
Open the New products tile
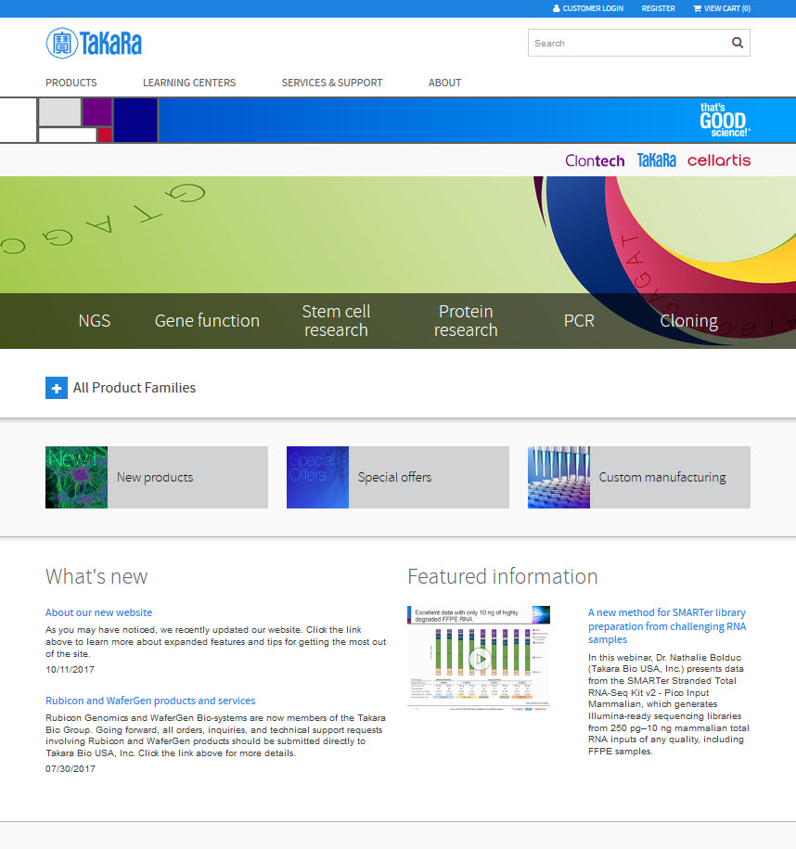click(x=157, y=477)
